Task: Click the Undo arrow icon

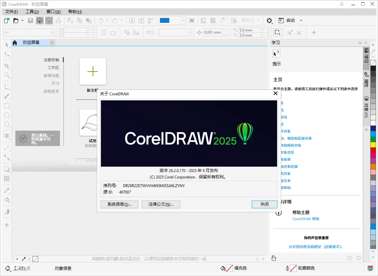Action: (x=101, y=21)
